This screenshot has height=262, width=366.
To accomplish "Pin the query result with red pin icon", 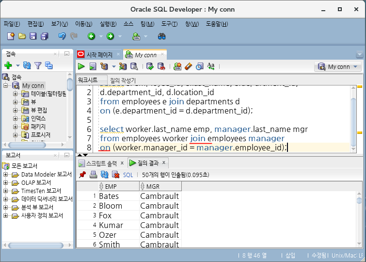I will click(x=82, y=175).
